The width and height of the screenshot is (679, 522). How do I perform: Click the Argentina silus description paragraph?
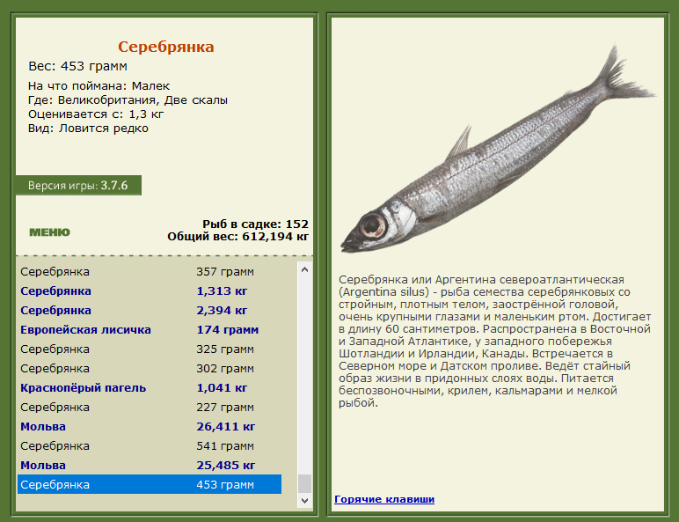494,342
